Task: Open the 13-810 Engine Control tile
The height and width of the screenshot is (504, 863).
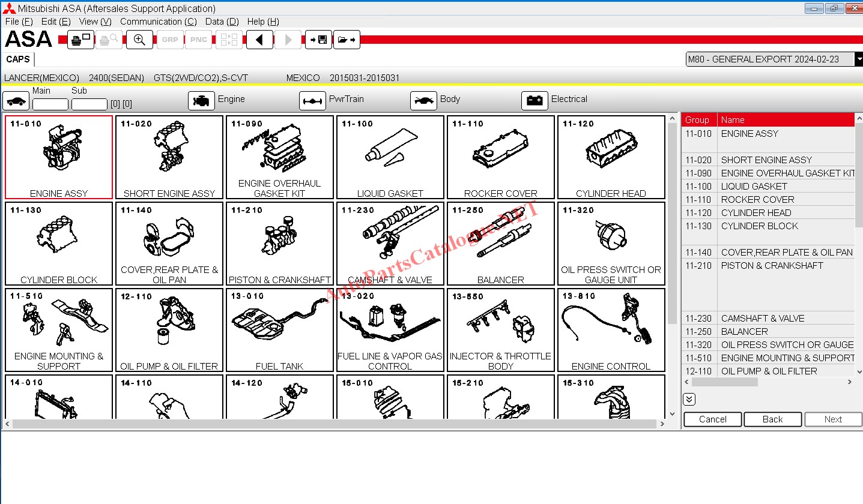Action: coord(611,330)
